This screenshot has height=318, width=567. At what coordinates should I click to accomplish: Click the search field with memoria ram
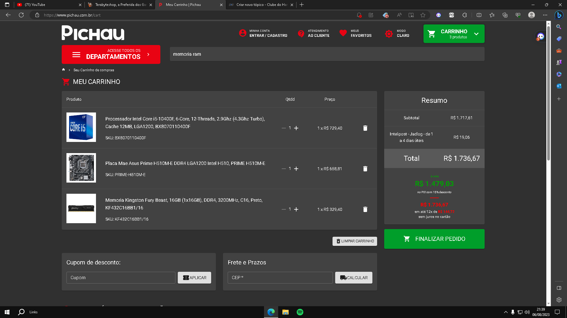pyautogui.click(x=327, y=54)
